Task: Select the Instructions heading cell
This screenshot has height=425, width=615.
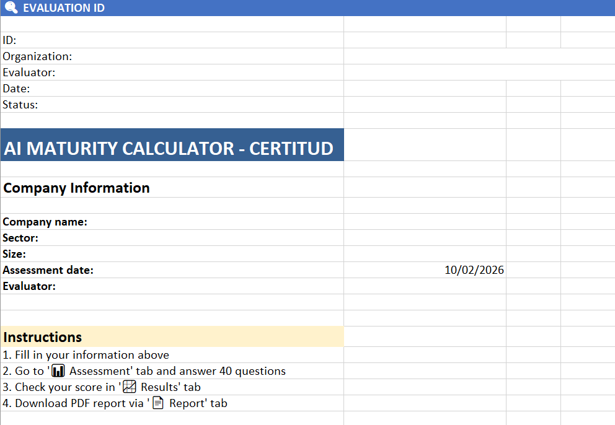Action: click(x=172, y=336)
